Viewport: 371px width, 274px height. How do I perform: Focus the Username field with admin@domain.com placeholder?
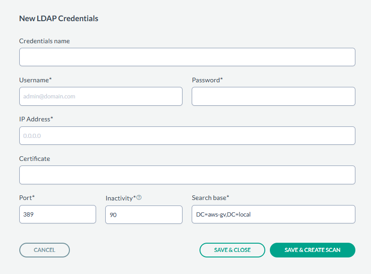pos(101,97)
